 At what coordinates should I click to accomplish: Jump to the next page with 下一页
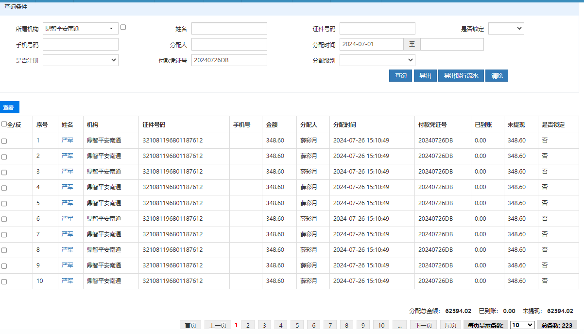click(x=423, y=325)
